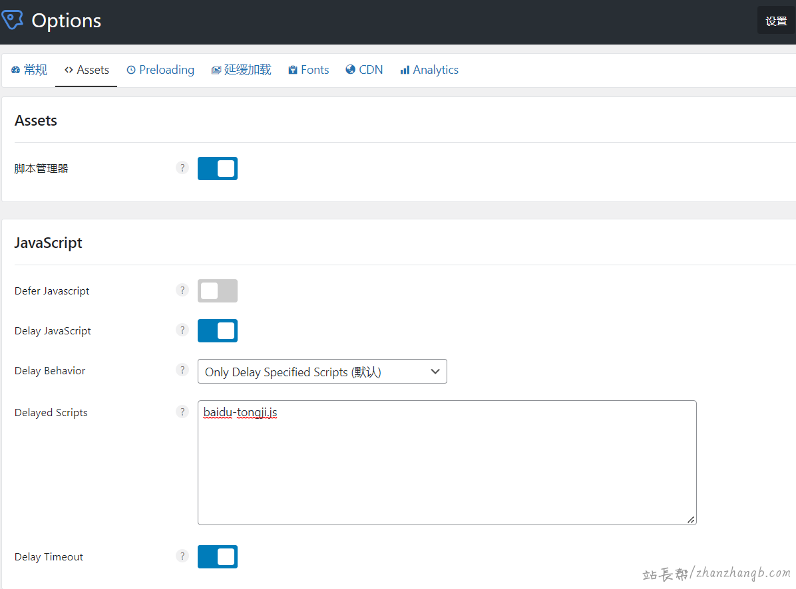Click help icon beside Delay Behavior
The image size is (796, 589).
[x=182, y=370]
